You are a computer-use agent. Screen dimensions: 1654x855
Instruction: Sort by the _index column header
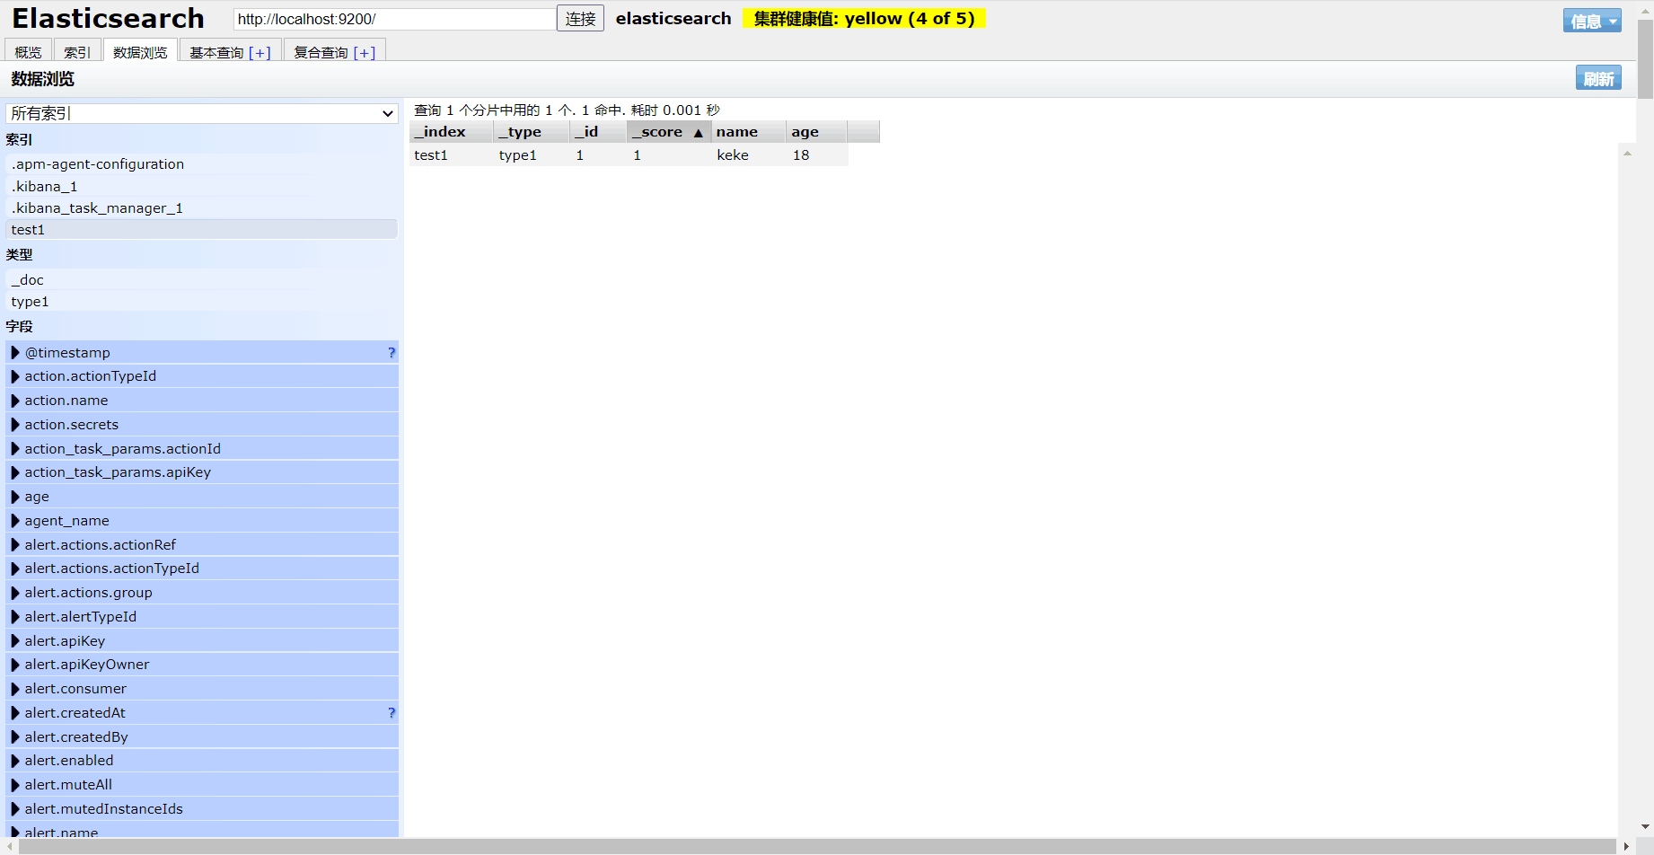pyautogui.click(x=452, y=131)
